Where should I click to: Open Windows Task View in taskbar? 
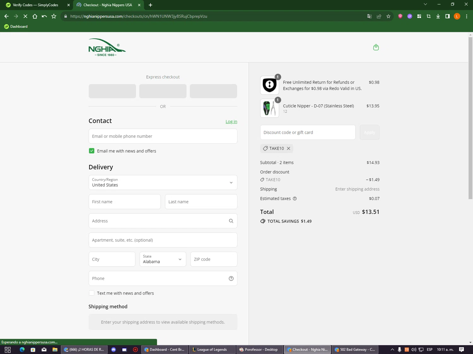click(x=8, y=350)
